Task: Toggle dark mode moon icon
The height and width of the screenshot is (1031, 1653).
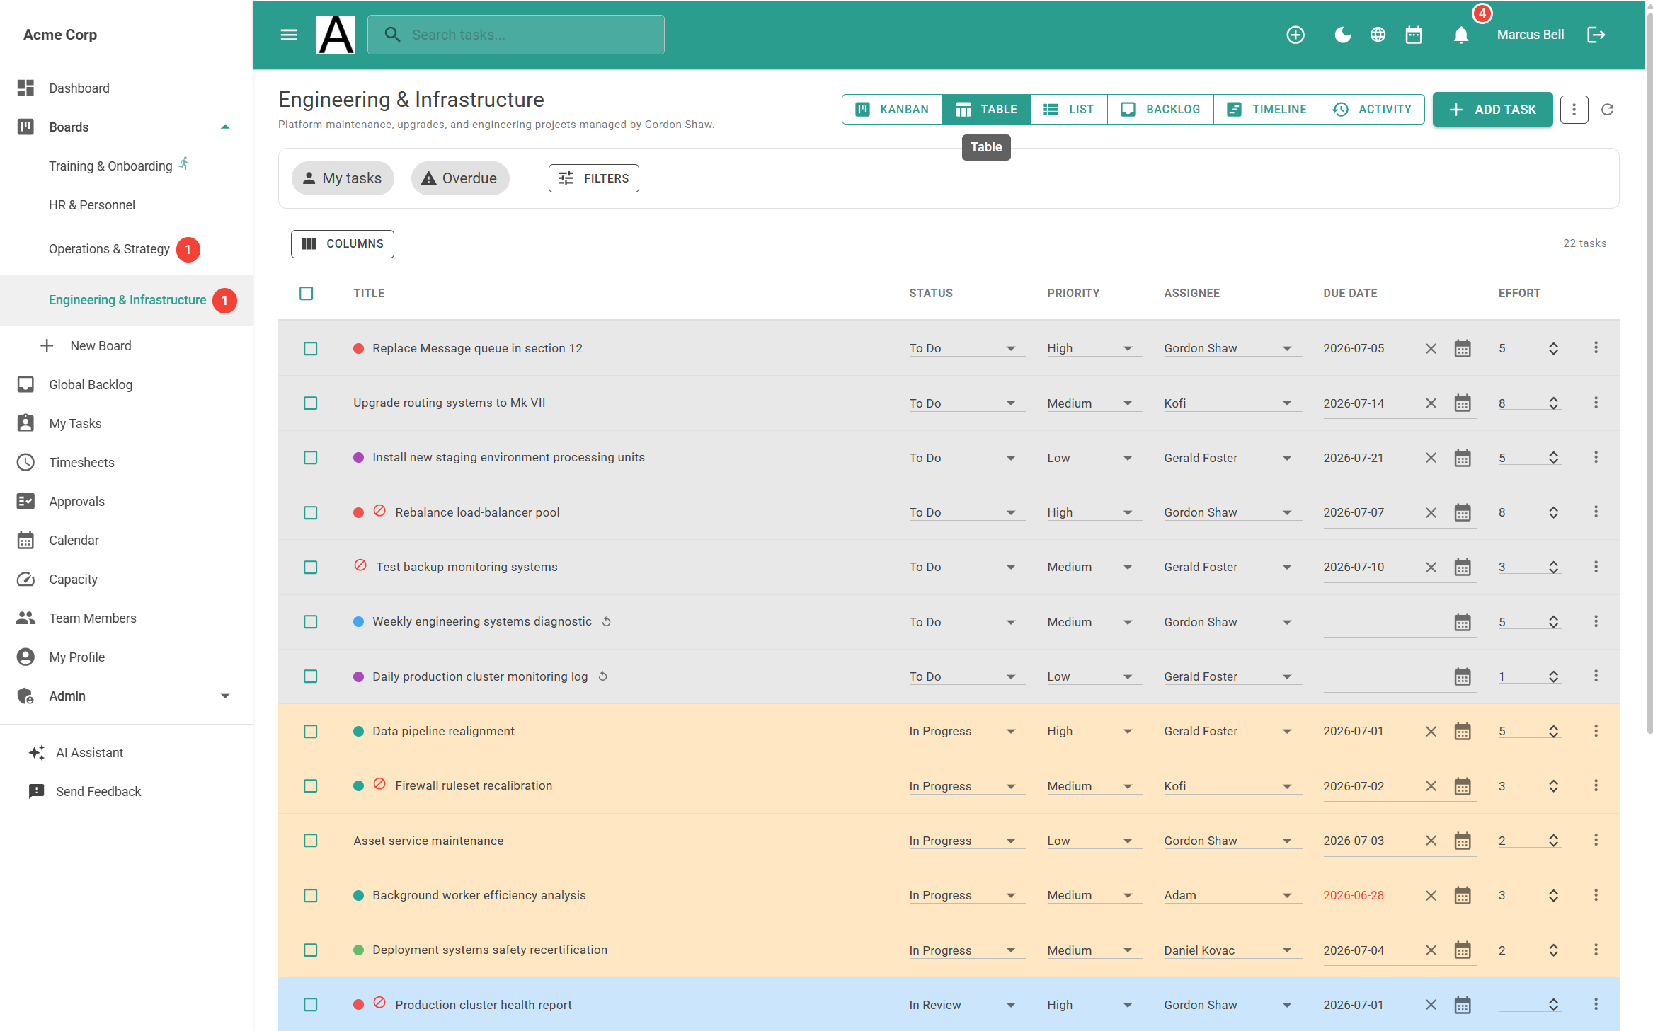Action: (1342, 35)
